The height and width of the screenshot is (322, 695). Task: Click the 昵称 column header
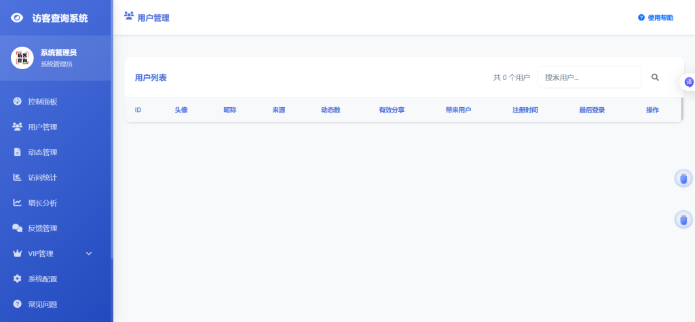[230, 110]
